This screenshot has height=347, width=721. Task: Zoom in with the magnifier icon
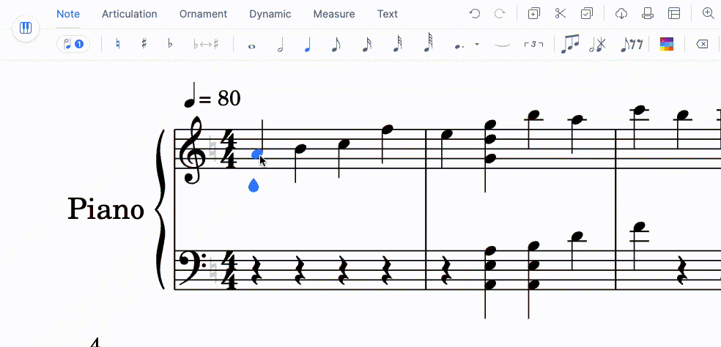click(x=708, y=14)
